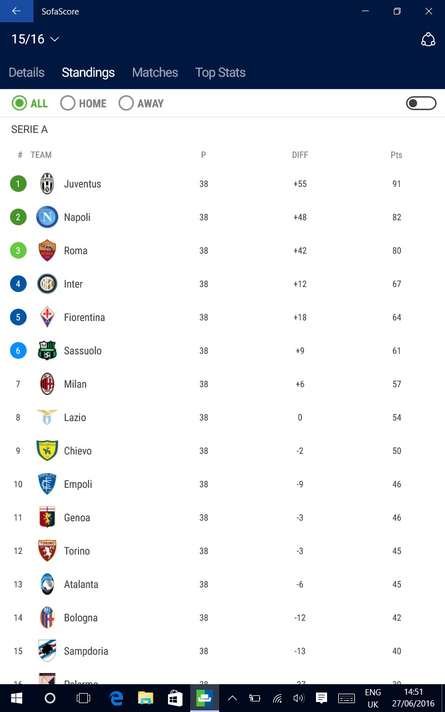The image size is (445, 712).
Task: Open Microsoft Edge from the taskbar
Action: [116, 698]
